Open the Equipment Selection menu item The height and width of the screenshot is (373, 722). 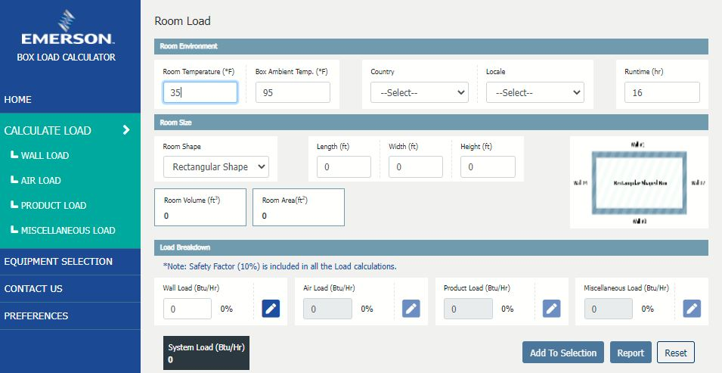tap(58, 262)
